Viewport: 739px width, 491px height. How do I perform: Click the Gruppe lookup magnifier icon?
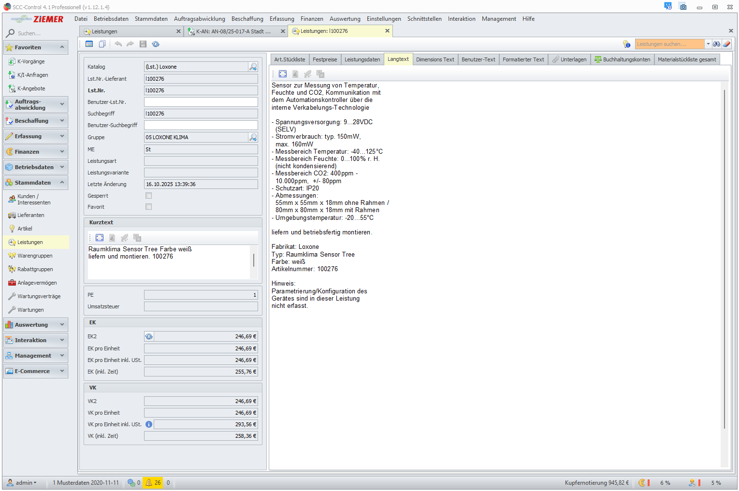click(253, 137)
